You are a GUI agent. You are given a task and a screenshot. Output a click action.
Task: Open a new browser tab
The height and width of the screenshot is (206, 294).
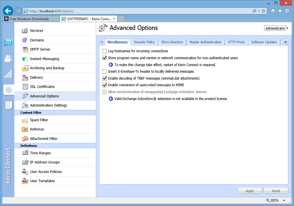[121, 19]
